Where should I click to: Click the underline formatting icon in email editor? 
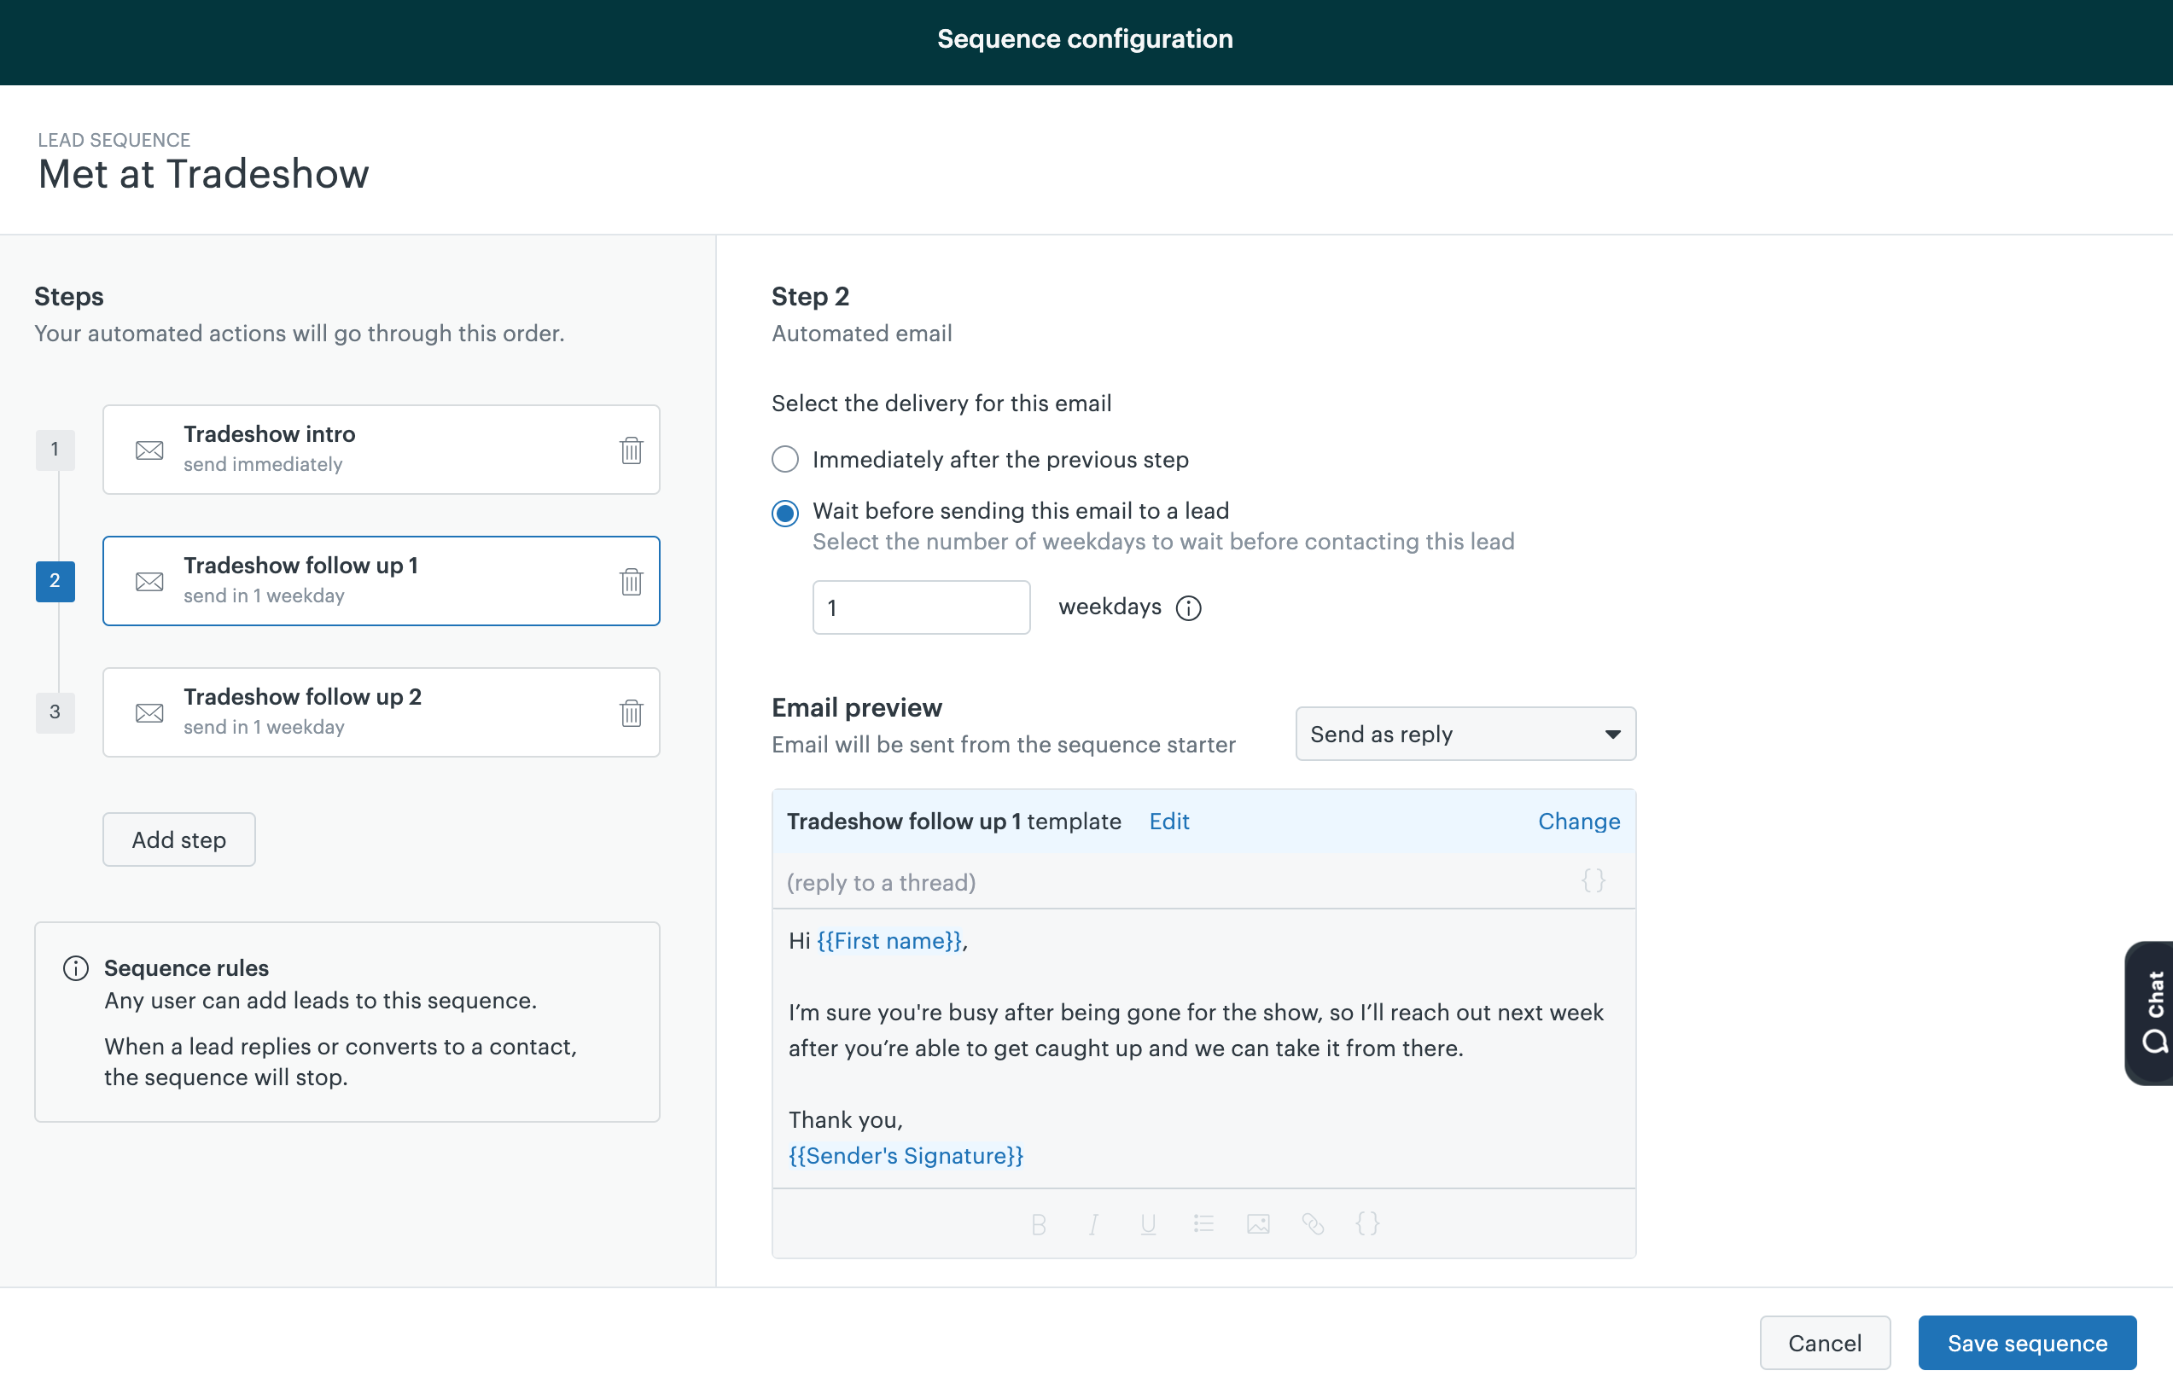1148,1222
